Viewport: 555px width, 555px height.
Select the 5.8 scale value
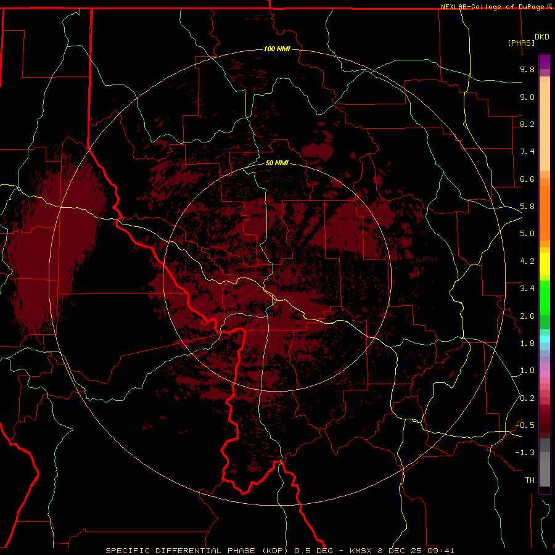point(527,207)
